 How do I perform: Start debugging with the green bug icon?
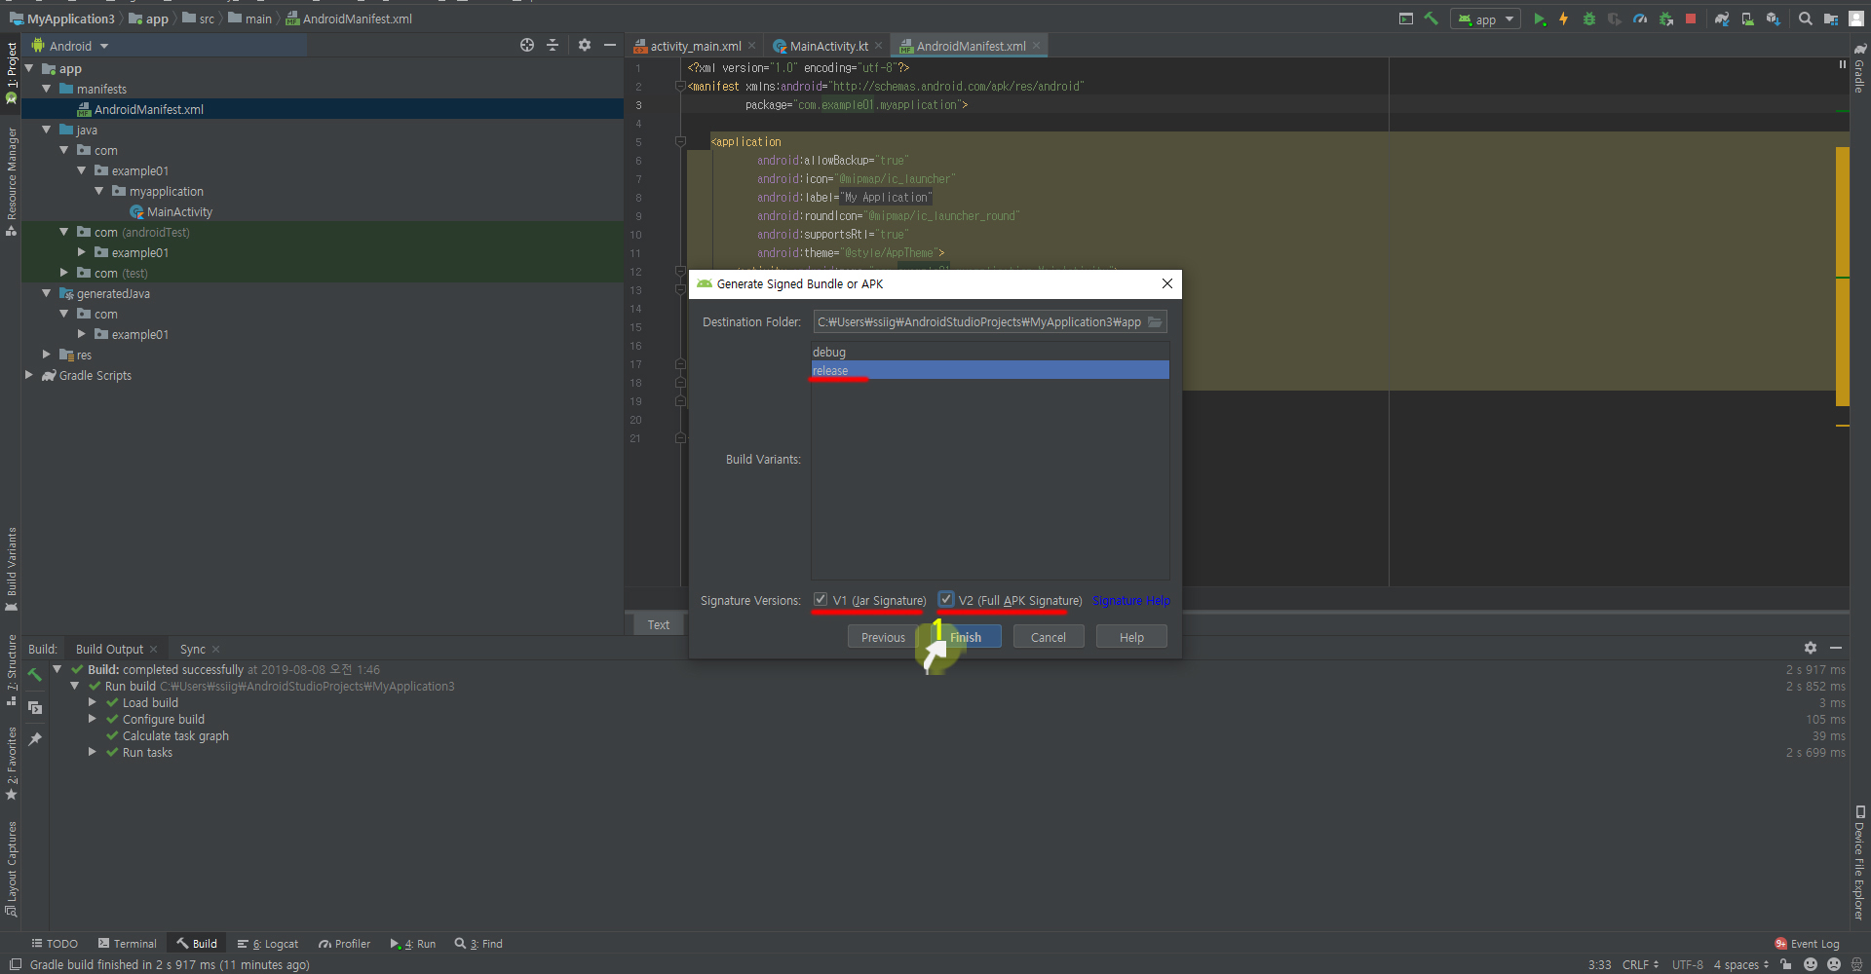[1588, 19]
